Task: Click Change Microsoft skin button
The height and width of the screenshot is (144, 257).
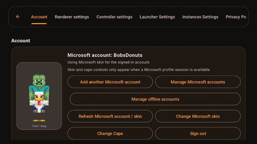Action: pyautogui.click(x=198, y=116)
